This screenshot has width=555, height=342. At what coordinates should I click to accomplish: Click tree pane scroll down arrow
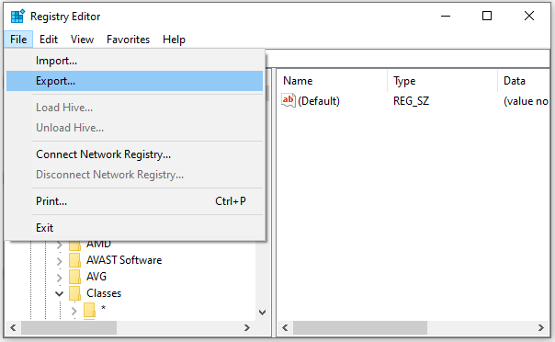(x=262, y=313)
